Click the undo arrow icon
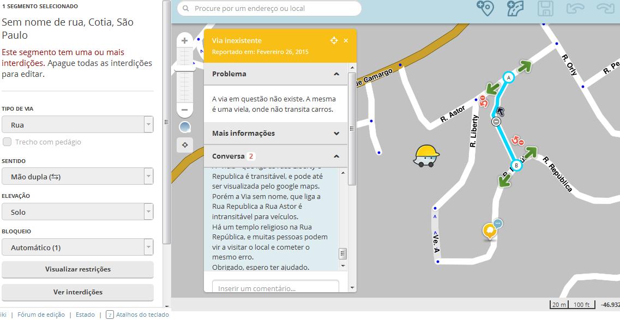Viewport: 620px width, 320px height. (575, 8)
